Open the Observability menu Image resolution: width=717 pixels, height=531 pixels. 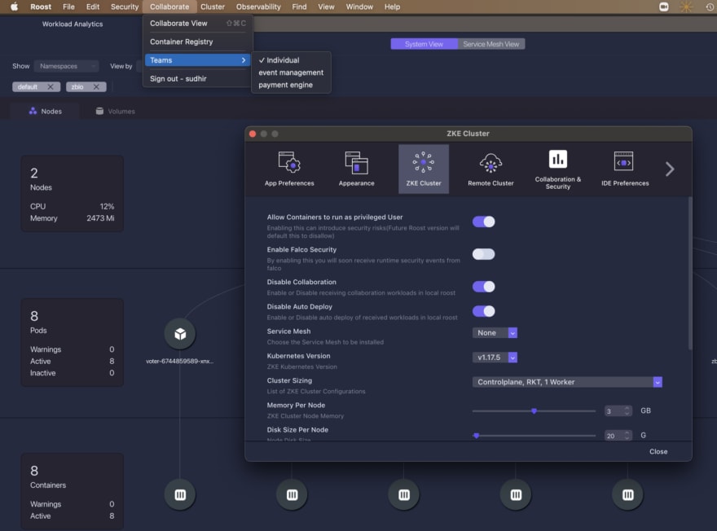click(x=258, y=7)
